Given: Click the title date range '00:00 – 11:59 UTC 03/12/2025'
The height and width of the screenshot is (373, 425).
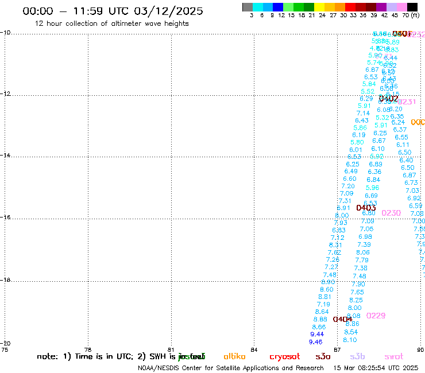Looking at the screenshot, I should (x=113, y=11).
